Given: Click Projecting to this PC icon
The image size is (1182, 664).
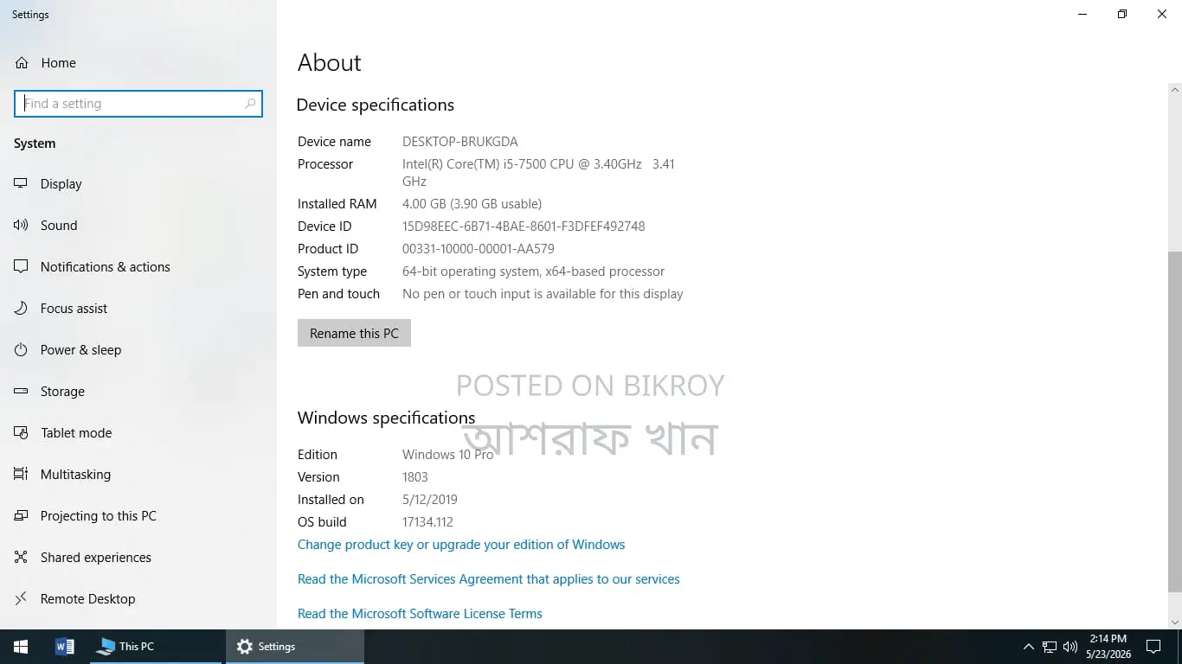Looking at the screenshot, I should (22, 516).
